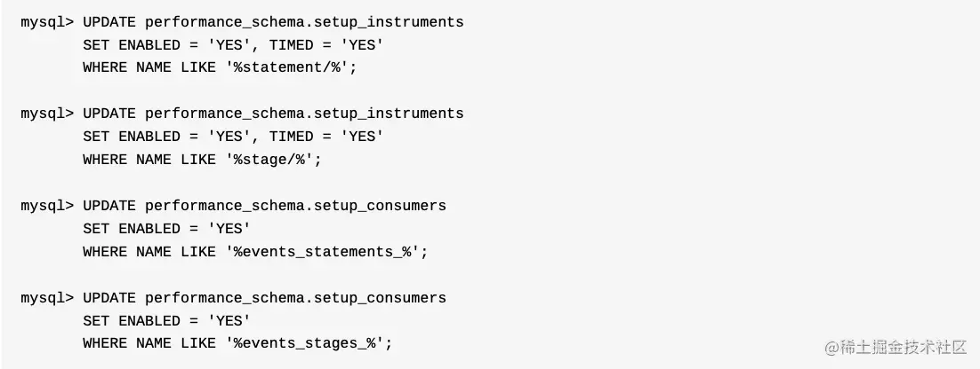Click performance_schema.setup_consumers in the third statement
The image size is (980, 369).
(x=295, y=206)
